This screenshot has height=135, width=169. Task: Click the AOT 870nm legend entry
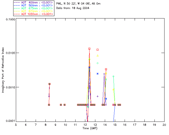click(x=34, y=11)
